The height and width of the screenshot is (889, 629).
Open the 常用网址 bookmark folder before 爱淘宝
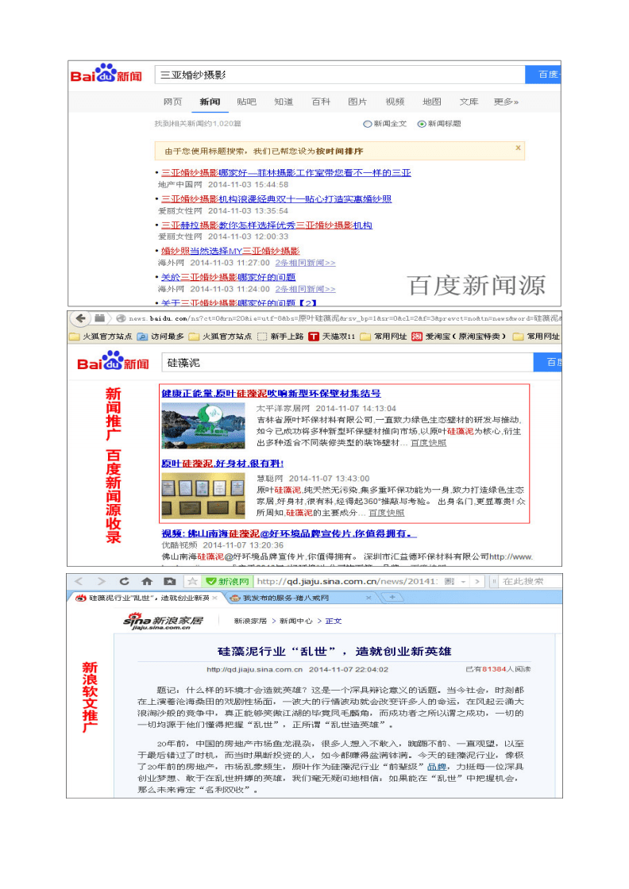pos(384,337)
